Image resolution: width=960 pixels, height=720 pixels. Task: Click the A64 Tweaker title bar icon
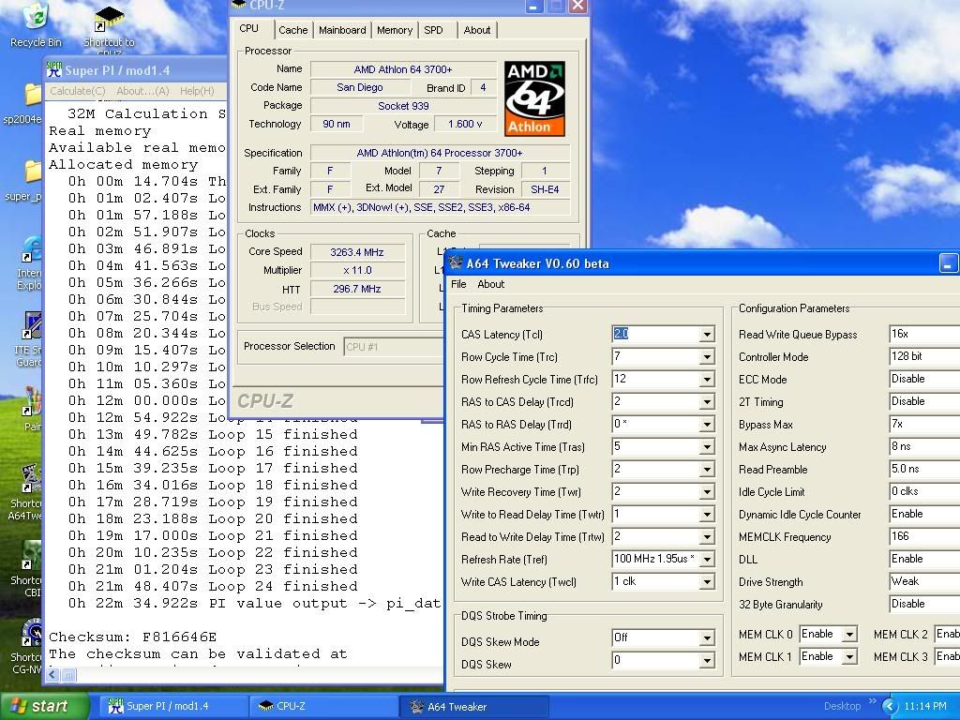tap(456, 263)
